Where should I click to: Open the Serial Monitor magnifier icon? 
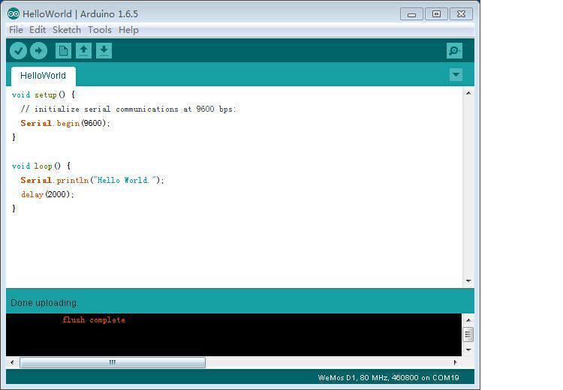point(454,50)
